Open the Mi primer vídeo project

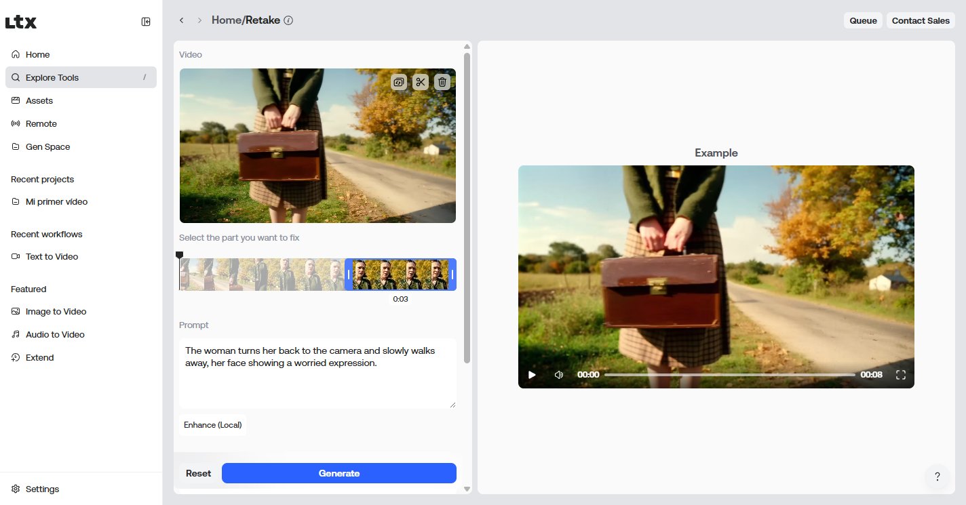(81, 201)
